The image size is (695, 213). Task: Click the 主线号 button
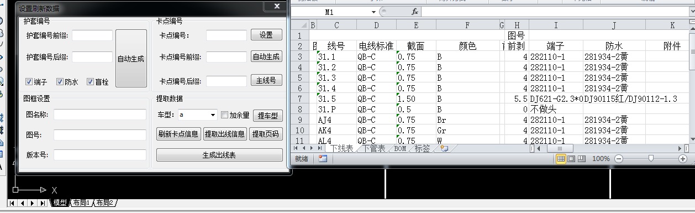pyautogui.click(x=266, y=80)
